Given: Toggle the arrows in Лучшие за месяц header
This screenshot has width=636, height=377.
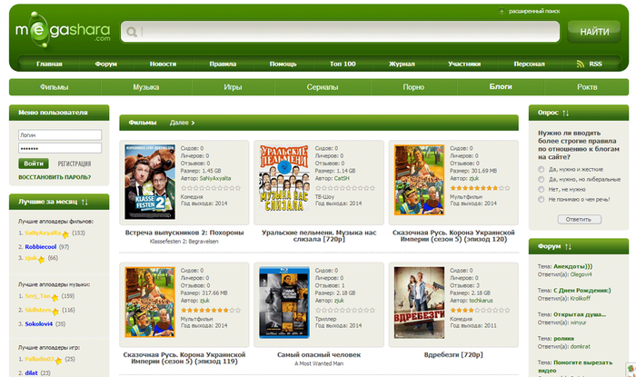Looking at the screenshot, I should [x=84, y=202].
